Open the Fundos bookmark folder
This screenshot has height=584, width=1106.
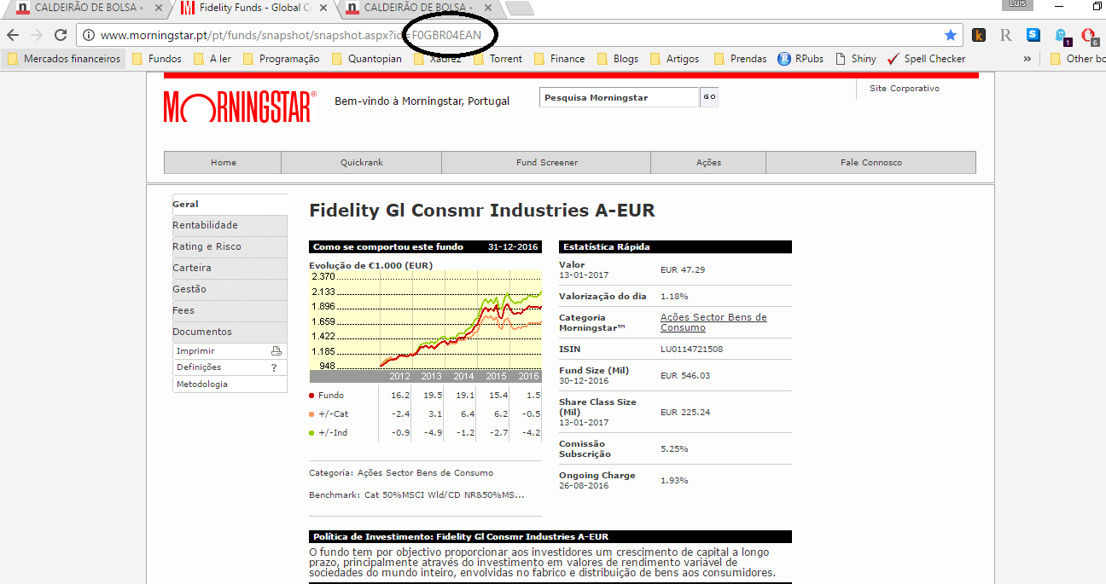tap(157, 59)
